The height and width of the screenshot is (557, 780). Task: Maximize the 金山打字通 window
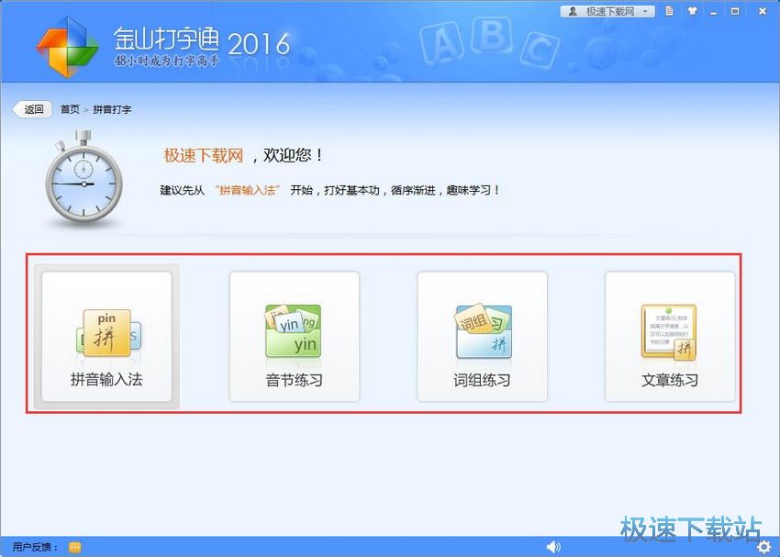[735, 11]
